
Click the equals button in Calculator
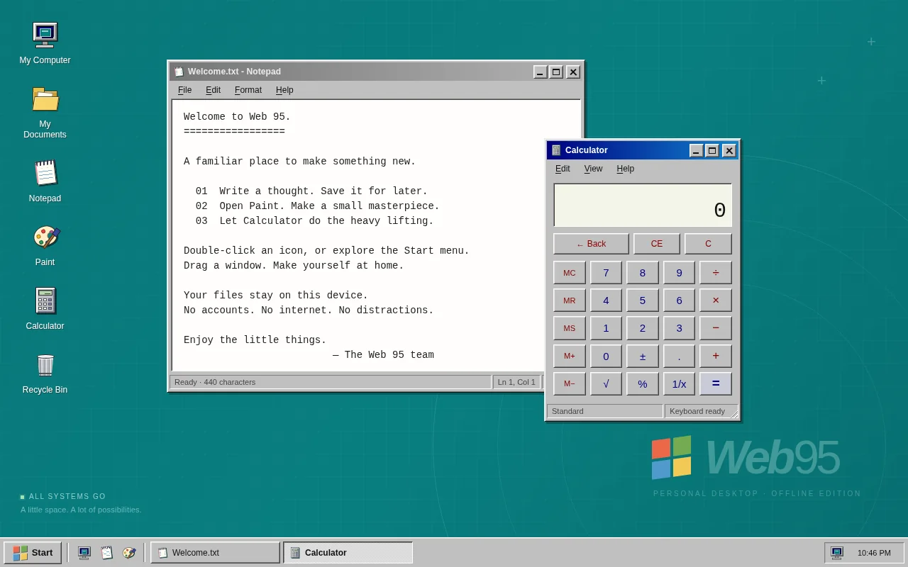[716, 383]
